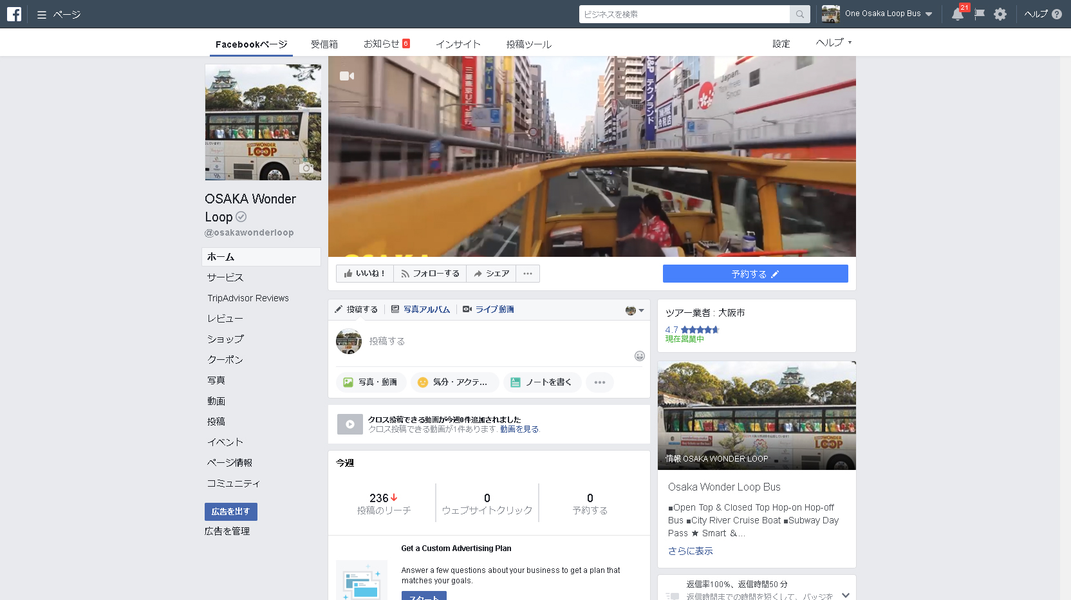Click the verified badge next to Loop

pos(241,217)
